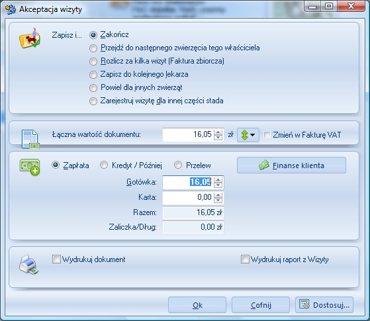The height and width of the screenshot is (321, 370).
Task: Decrease Karta amount with down arrow
Action: coord(218,200)
